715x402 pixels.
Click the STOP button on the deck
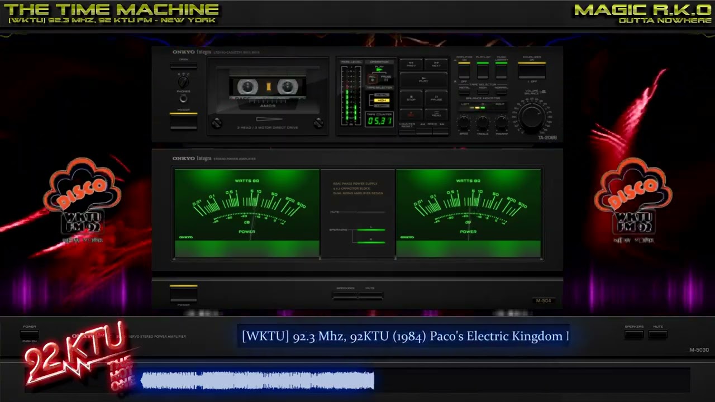411,99
